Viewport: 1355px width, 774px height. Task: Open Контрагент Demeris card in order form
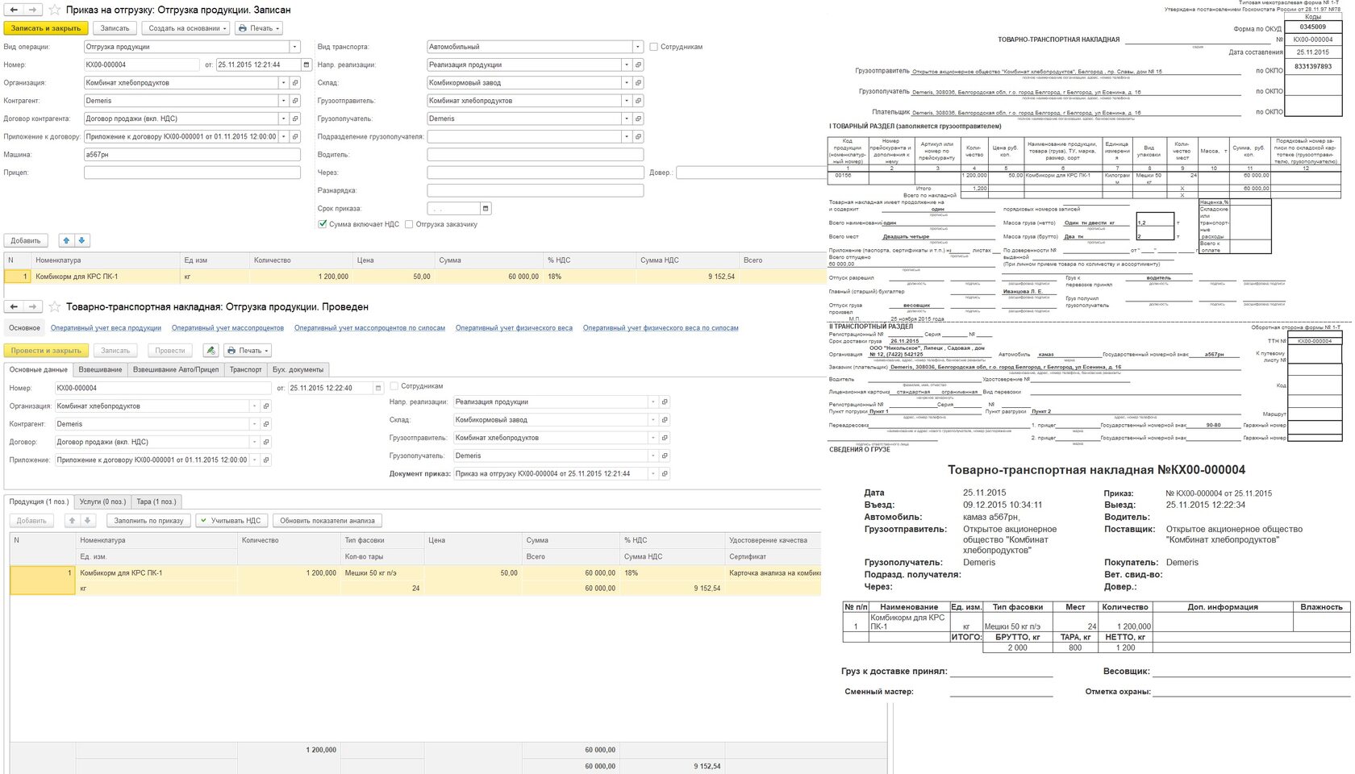(295, 101)
